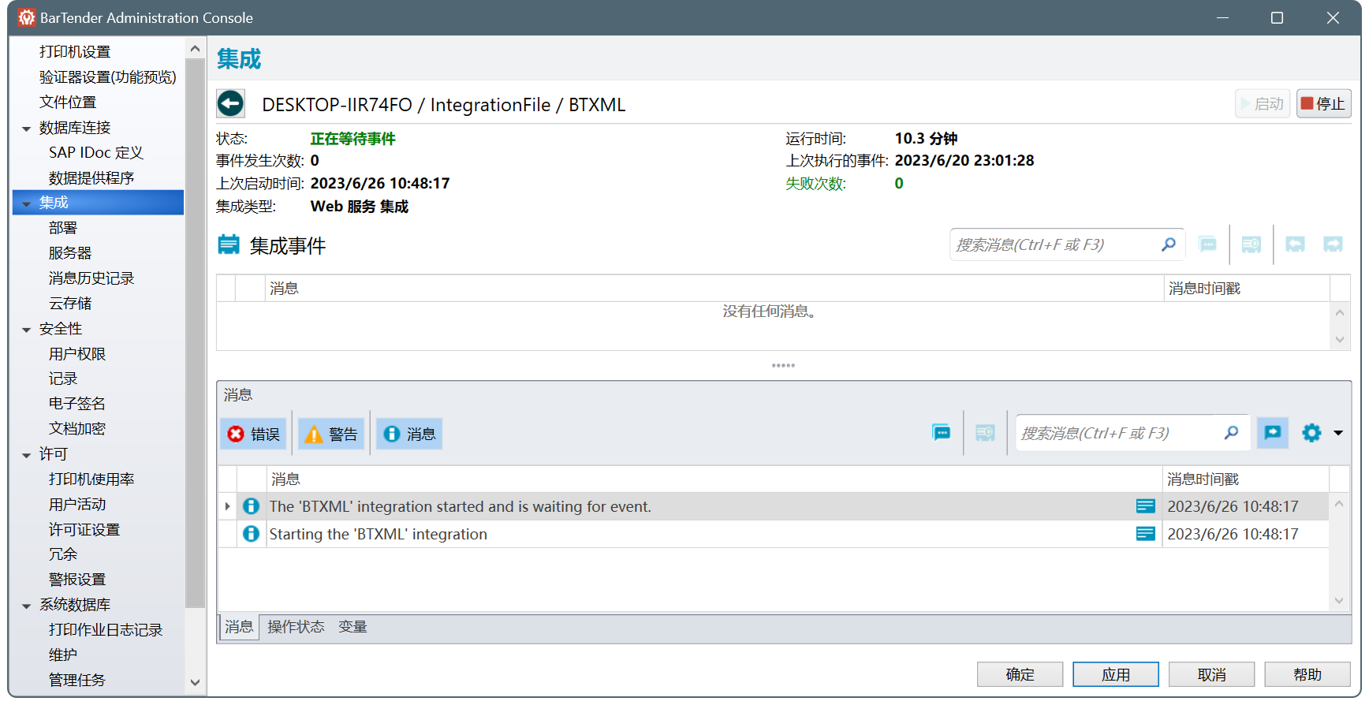1369x705 pixels.
Task: Click the sidebar scroll-up arrow
Action: (x=195, y=49)
